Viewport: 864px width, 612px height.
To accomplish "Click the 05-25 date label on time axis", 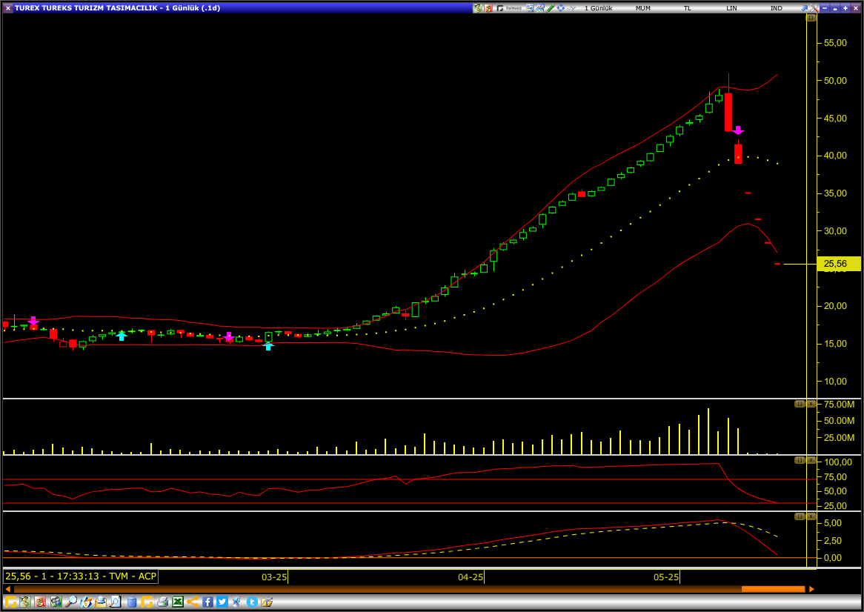I will (666, 576).
